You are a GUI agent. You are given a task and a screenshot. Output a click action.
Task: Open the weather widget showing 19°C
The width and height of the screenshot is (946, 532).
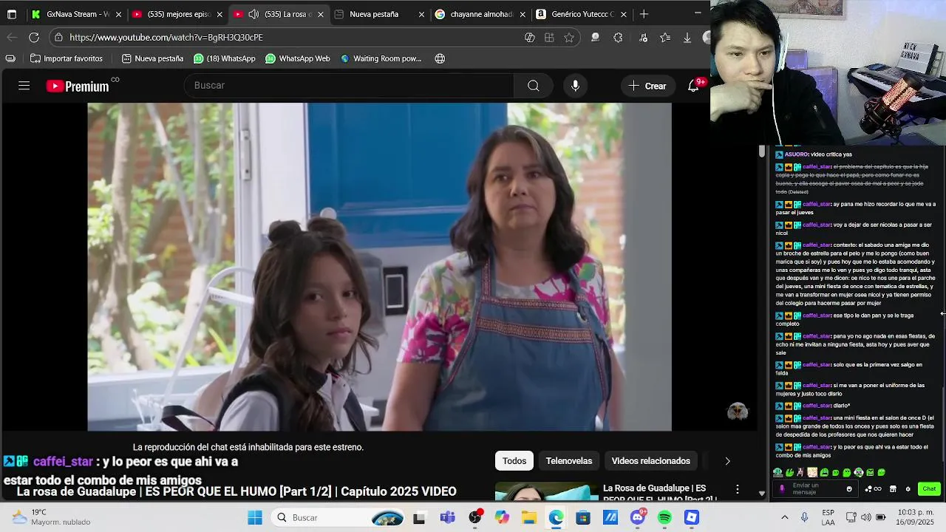tap(52, 517)
